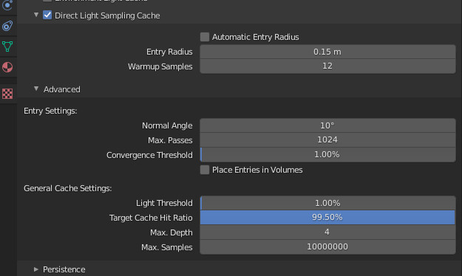Open the Object Constraints properties tab icon
This screenshot has width=462, height=276.
7,26
